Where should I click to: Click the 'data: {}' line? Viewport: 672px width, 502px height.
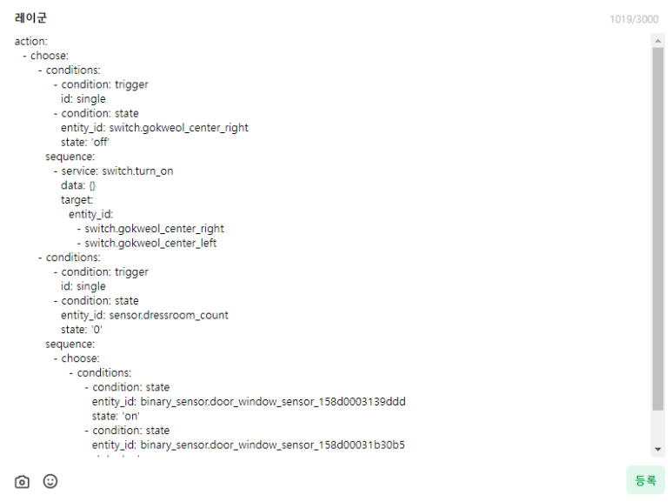click(78, 185)
